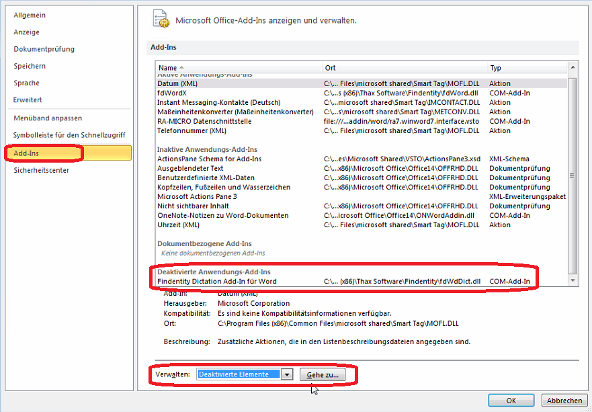Select the Maßeinheitenkonverter add-in row

pyautogui.click(x=362, y=112)
